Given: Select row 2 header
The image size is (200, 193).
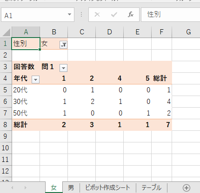Looking at the screenshot, I should click(6, 55).
